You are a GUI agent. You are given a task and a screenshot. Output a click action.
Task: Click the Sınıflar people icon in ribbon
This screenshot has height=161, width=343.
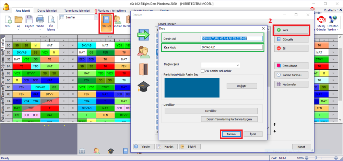pos(117,20)
